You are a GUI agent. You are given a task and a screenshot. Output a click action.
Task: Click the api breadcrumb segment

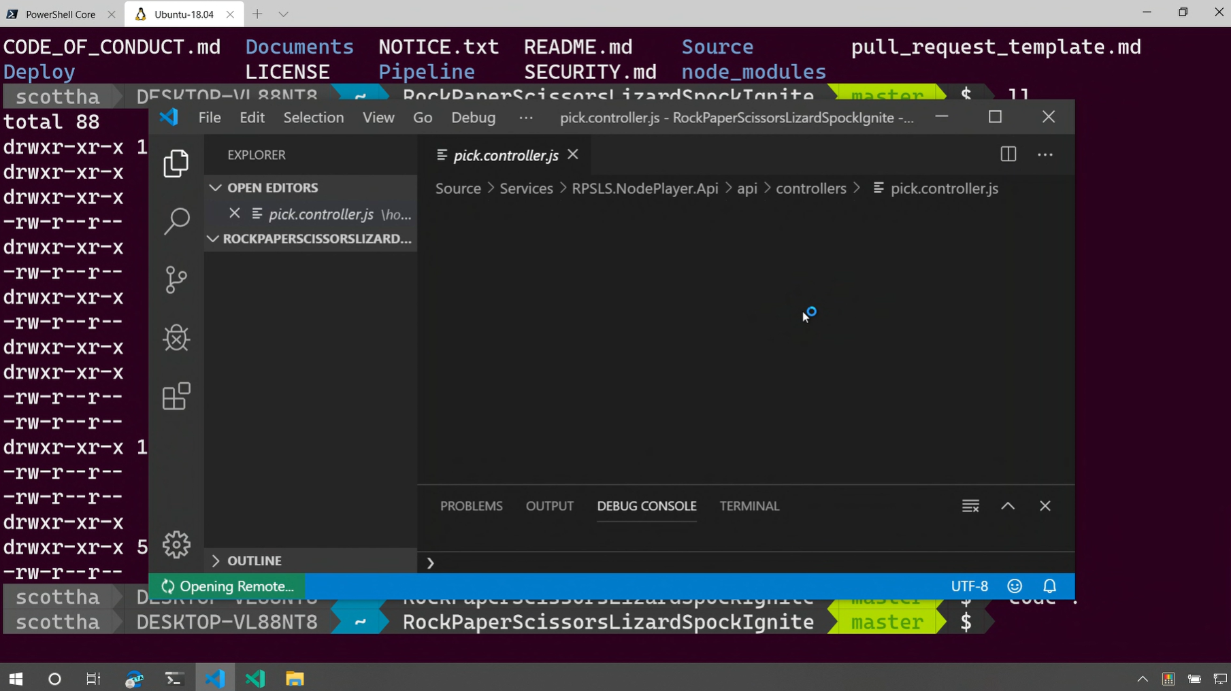tap(747, 188)
